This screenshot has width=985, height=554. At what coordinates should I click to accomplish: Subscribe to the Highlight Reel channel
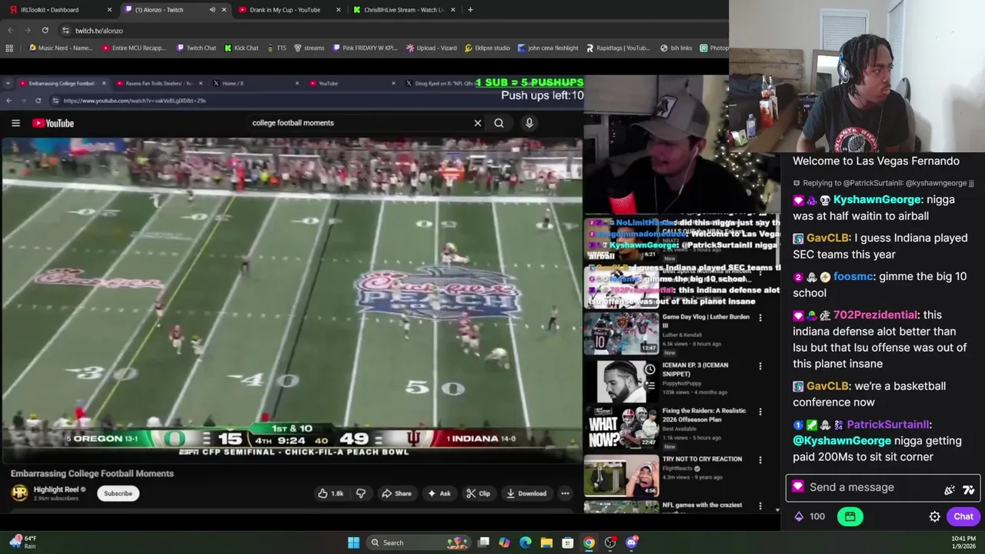(118, 493)
